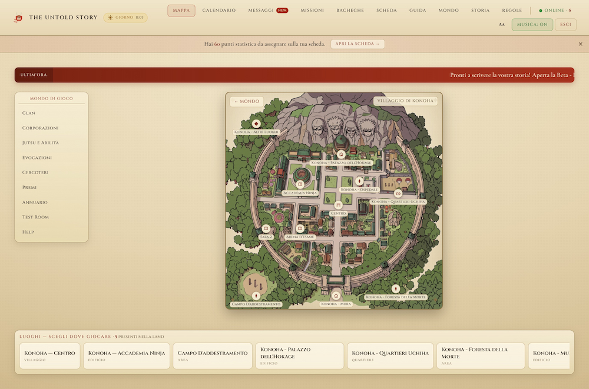
Task: Click the Konoha - Ospedale pin marker
Action: pyautogui.click(x=359, y=181)
